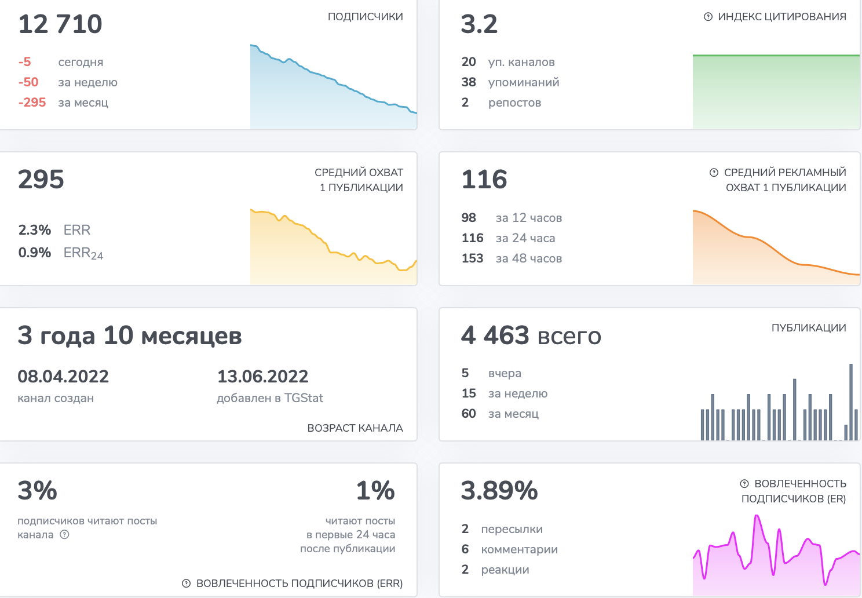
Task: Click the orange ad reach chart
Action: coord(776,247)
